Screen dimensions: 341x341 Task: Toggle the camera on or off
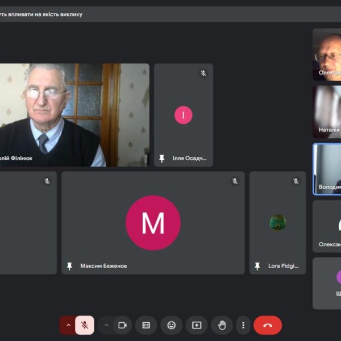(x=122, y=325)
